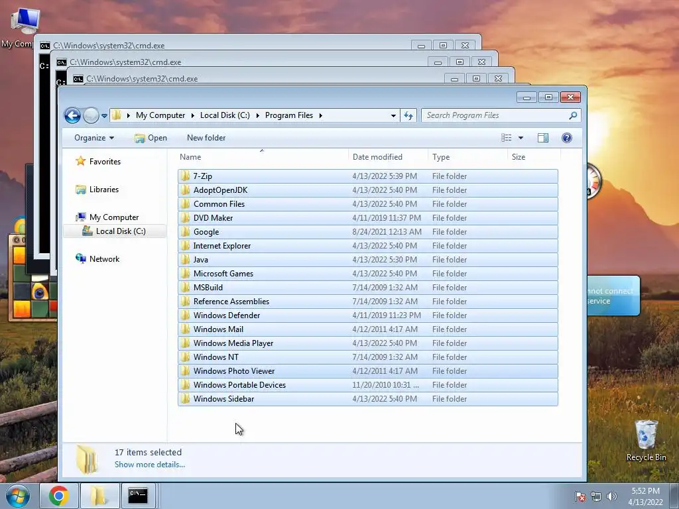Click the Java folder icon
The image size is (679, 509).
[x=186, y=259]
